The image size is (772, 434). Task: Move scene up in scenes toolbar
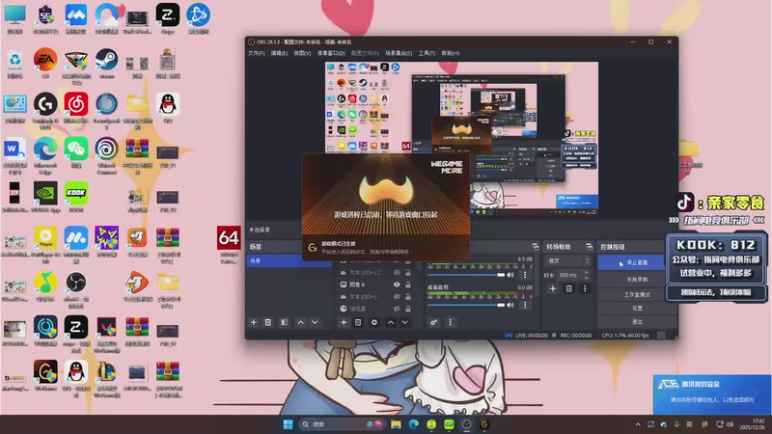click(300, 322)
